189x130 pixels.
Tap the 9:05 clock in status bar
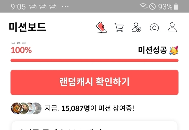click(18, 6)
